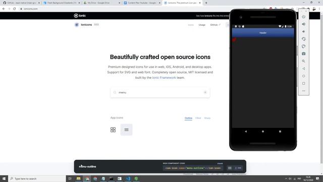Tap the red icon below the app Header
Image resolution: width=323 pixels, height=182 pixels.
pos(234,39)
